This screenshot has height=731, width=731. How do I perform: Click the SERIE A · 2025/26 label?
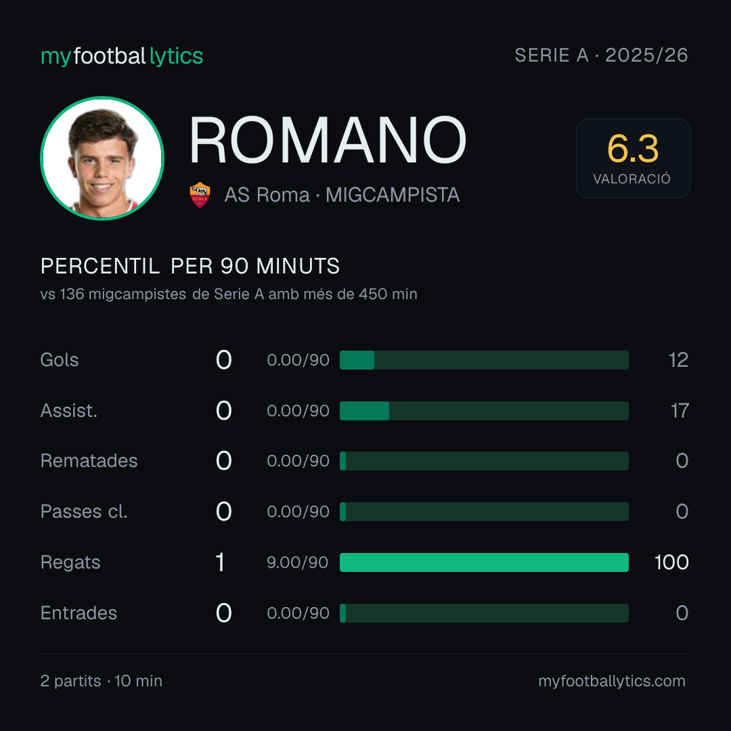pos(602,56)
